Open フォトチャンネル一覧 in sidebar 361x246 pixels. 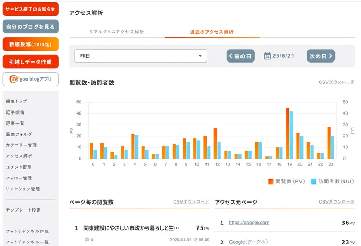pos(28,242)
